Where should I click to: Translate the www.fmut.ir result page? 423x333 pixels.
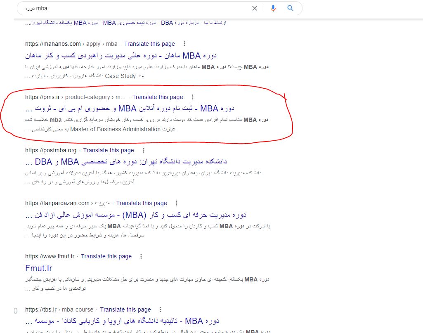click(106, 256)
